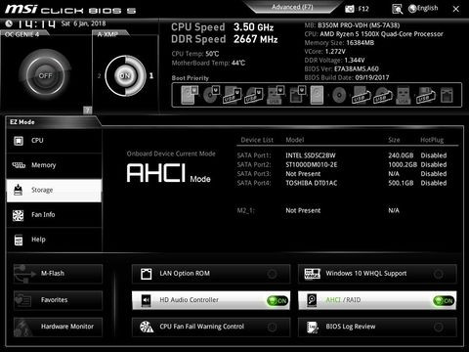Click the TOSHIBA DT01AC drive entry

tap(311, 183)
